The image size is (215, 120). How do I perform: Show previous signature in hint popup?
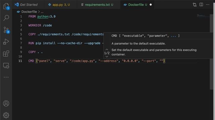(107, 50)
